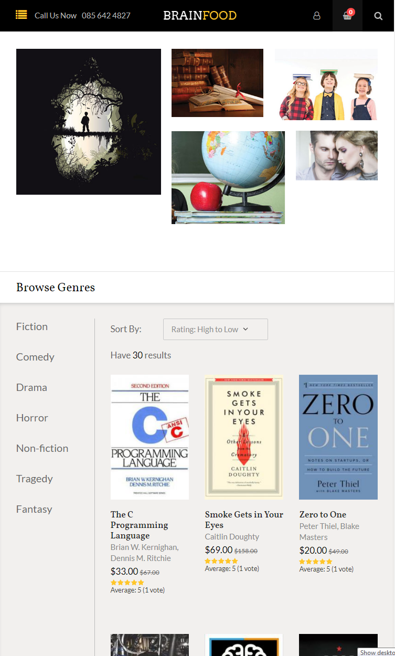Image resolution: width=395 pixels, height=656 pixels.
Task: Click the BRAINFOOD logo
Action: (x=200, y=16)
